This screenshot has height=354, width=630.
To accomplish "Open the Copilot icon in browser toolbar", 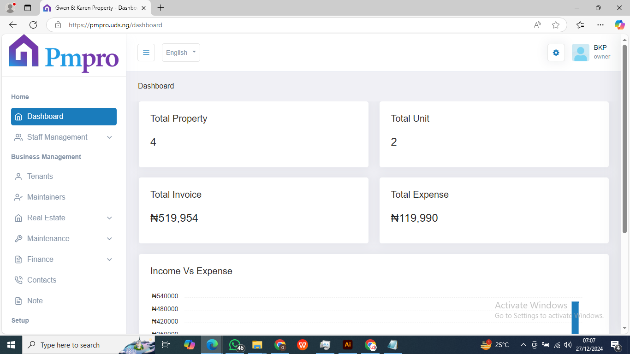I will pos(619,25).
